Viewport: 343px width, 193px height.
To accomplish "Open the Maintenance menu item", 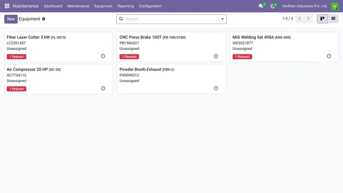I will click(78, 6).
